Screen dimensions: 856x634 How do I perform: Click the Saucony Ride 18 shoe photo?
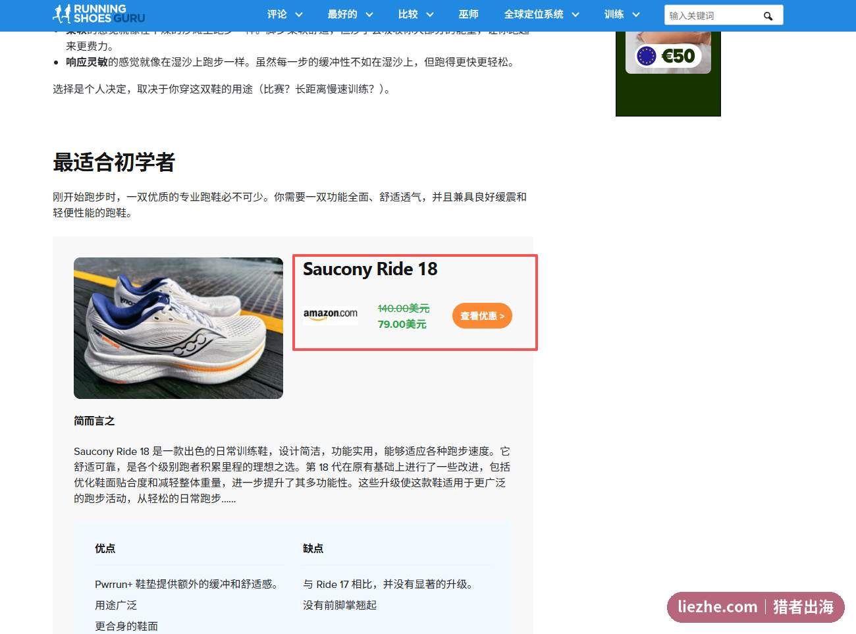(x=178, y=328)
